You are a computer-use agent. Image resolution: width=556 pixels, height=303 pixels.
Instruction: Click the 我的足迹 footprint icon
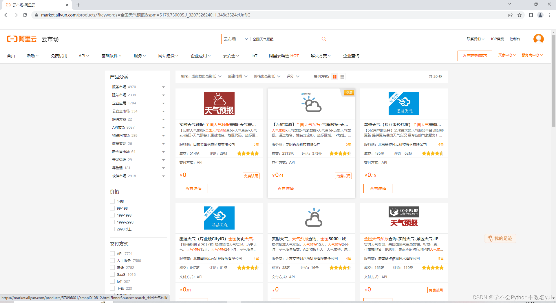(x=490, y=239)
